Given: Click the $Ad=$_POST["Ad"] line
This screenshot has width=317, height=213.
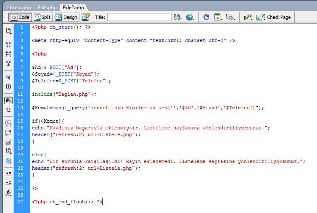Looking at the screenshot, I should click(x=57, y=67).
